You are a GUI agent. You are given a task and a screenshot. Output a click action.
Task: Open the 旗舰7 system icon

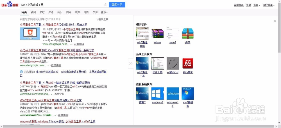click(142, 93)
